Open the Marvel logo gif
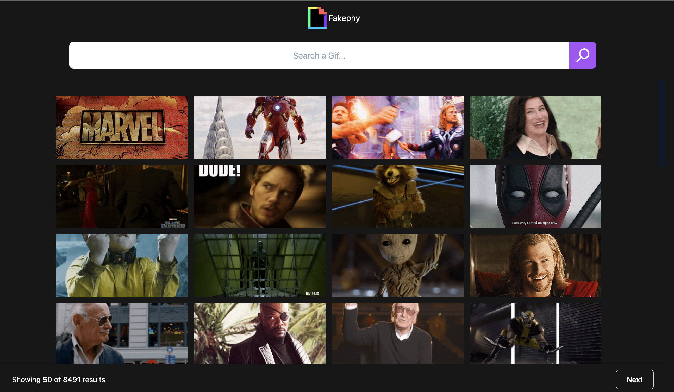Image resolution: width=674 pixels, height=392 pixels. click(x=122, y=127)
